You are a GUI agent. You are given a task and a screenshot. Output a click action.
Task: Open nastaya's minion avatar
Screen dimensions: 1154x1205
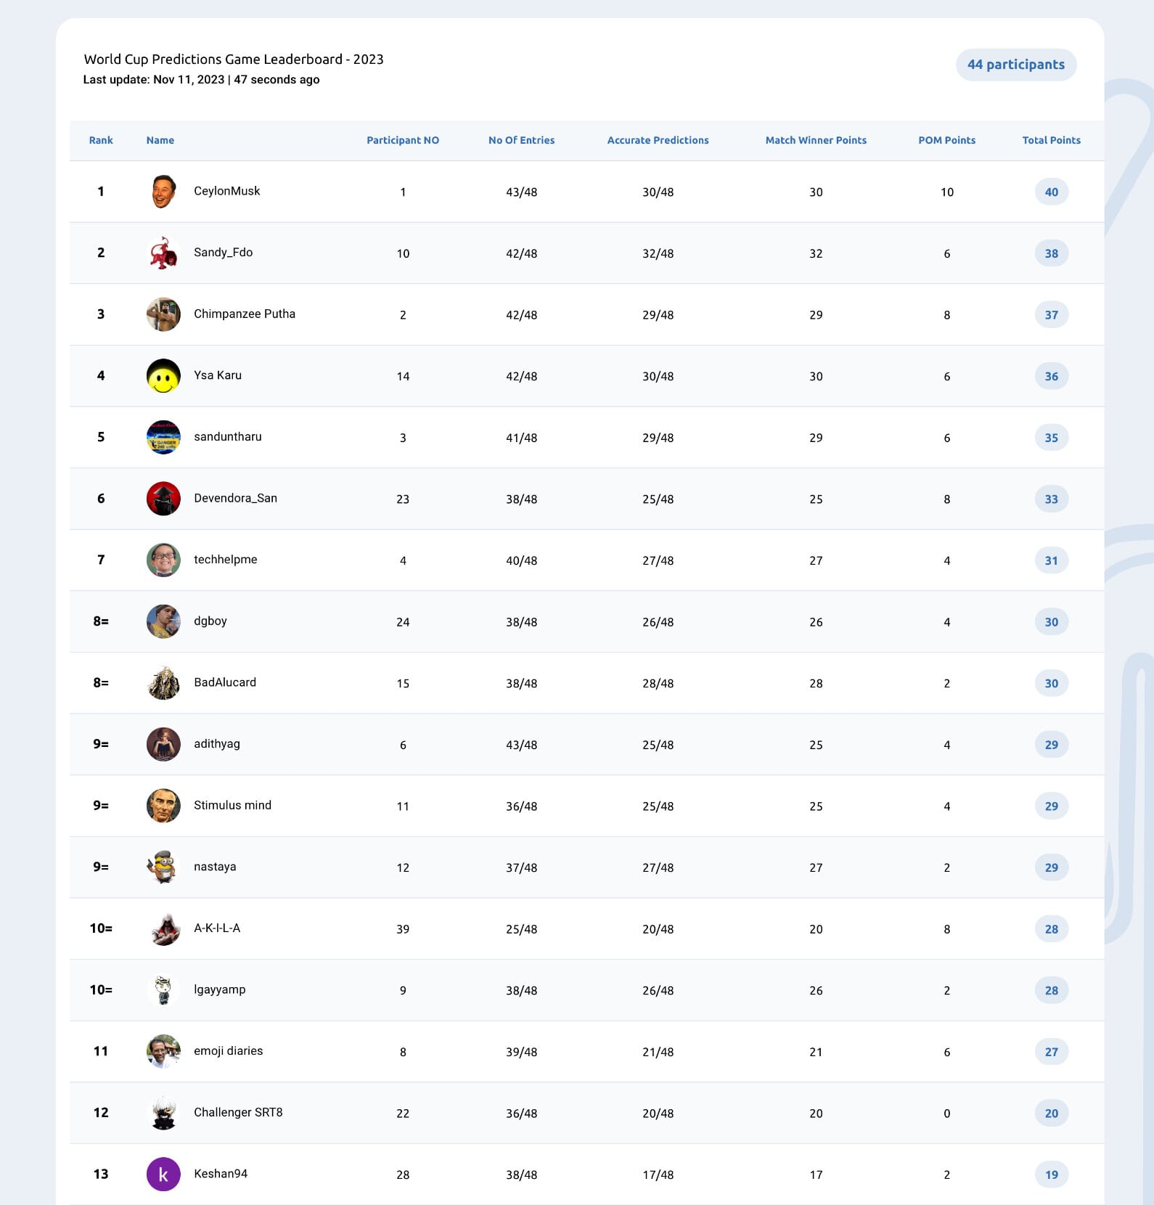point(163,867)
